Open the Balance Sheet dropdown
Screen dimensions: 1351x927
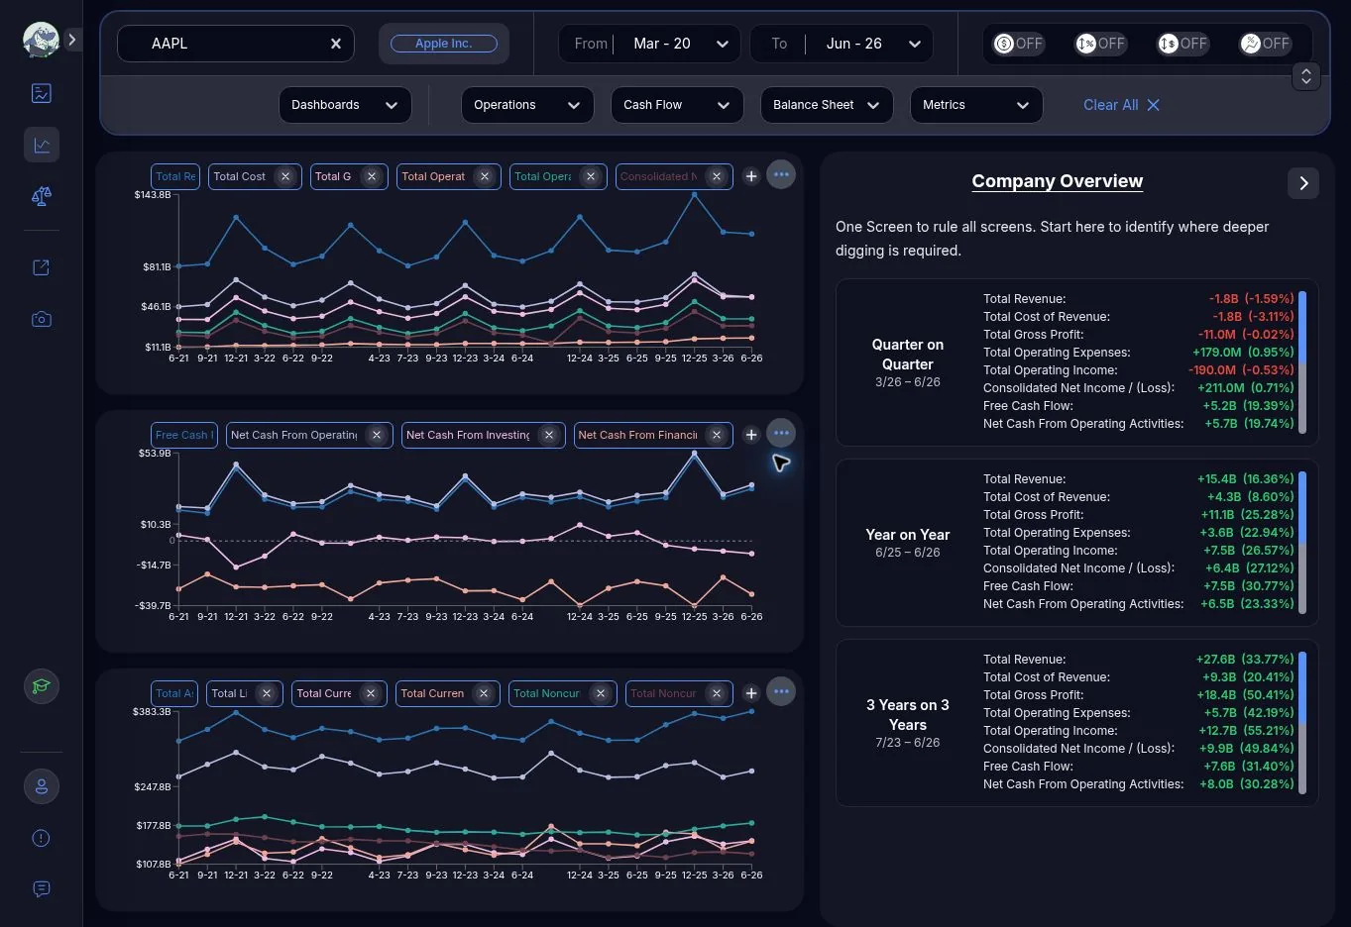coord(827,105)
